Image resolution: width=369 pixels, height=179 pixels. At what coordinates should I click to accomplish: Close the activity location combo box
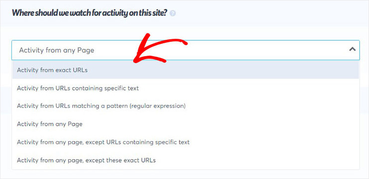tap(352, 49)
